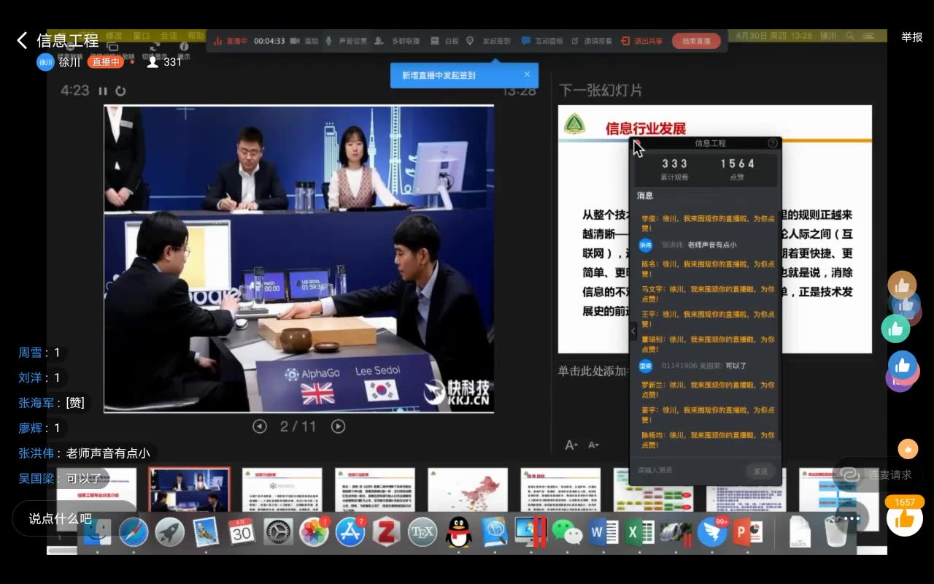Open DingTalk with the 99+ badge in the Dock
Screen dimensions: 934x584
[711, 532]
